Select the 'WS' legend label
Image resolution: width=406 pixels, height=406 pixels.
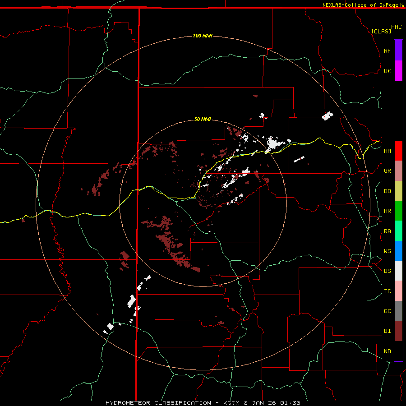click(387, 251)
